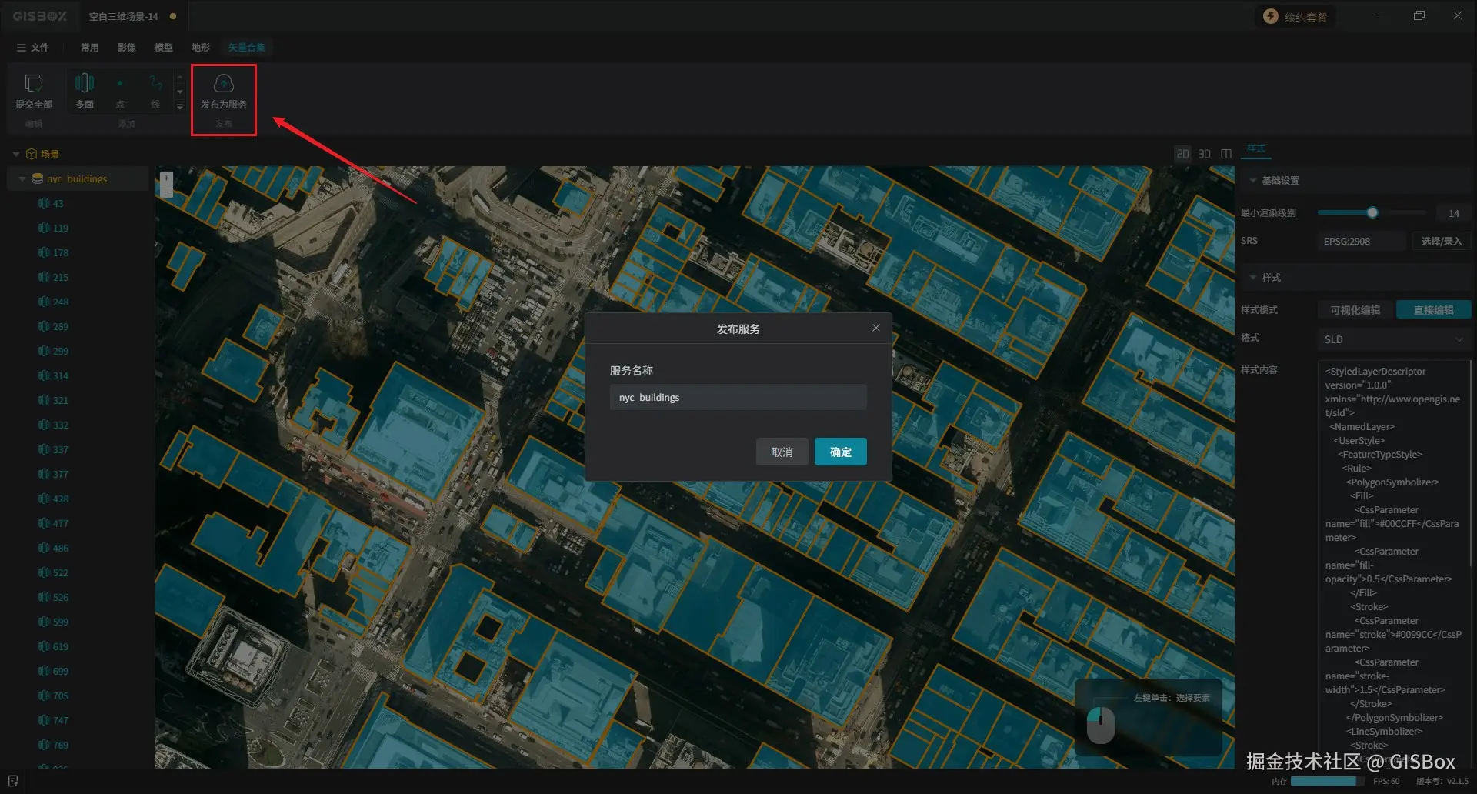Click the 确定 confirm button

point(841,452)
